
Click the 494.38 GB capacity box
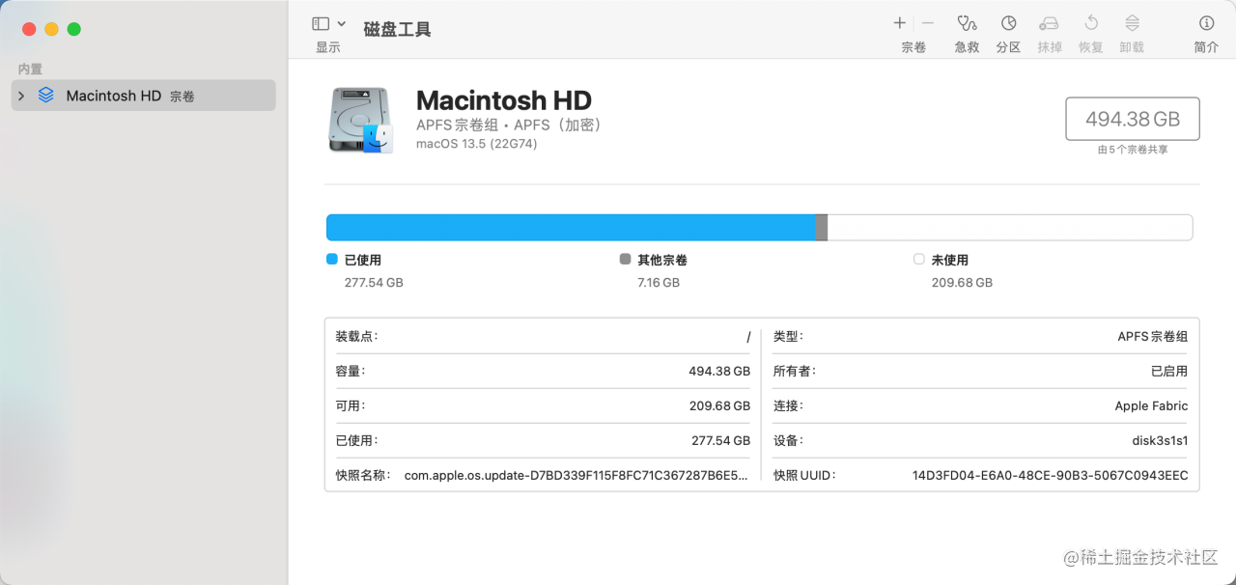[x=1133, y=119]
